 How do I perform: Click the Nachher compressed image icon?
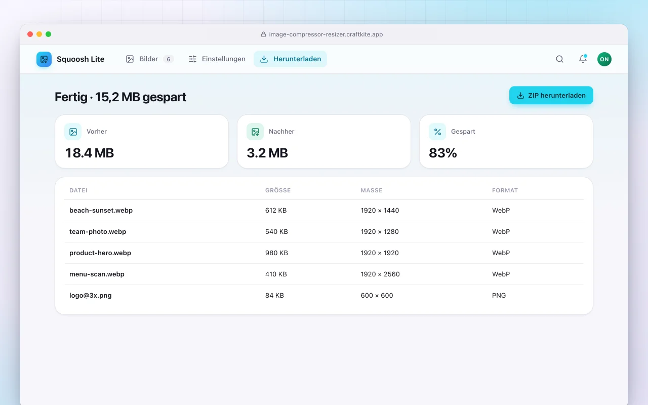click(255, 132)
